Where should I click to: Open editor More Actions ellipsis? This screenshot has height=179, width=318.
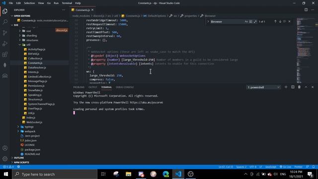(313, 10)
